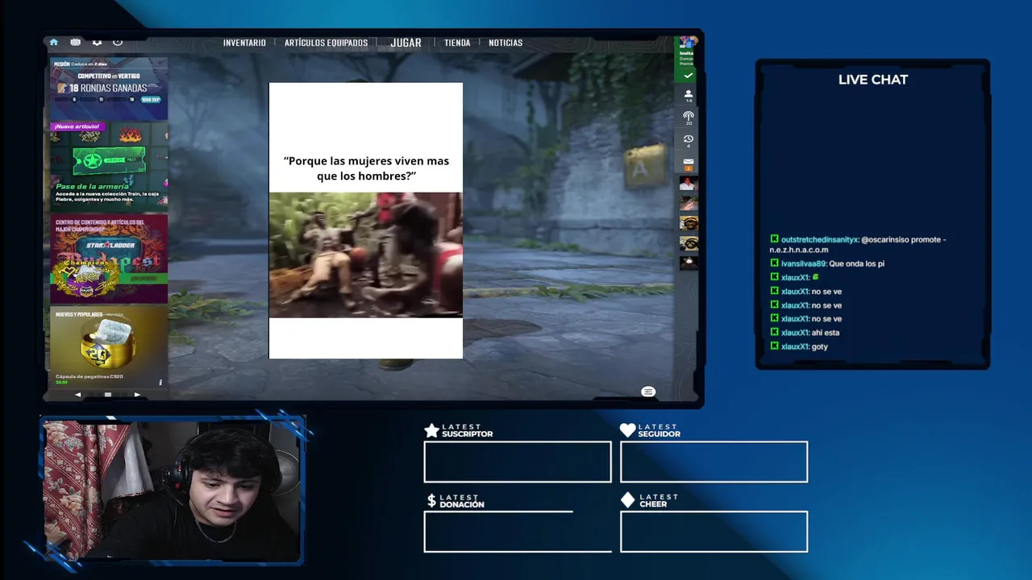Open the player profile avatar at top right
1032x580 pixels.
pos(688,43)
